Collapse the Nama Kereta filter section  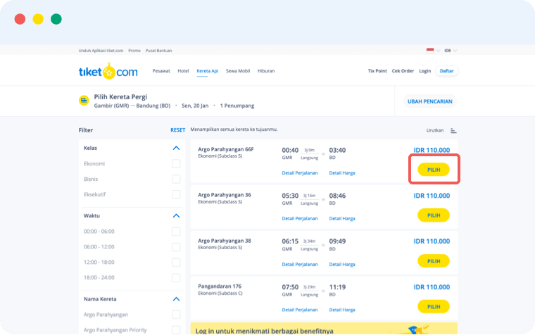point(176,299)
